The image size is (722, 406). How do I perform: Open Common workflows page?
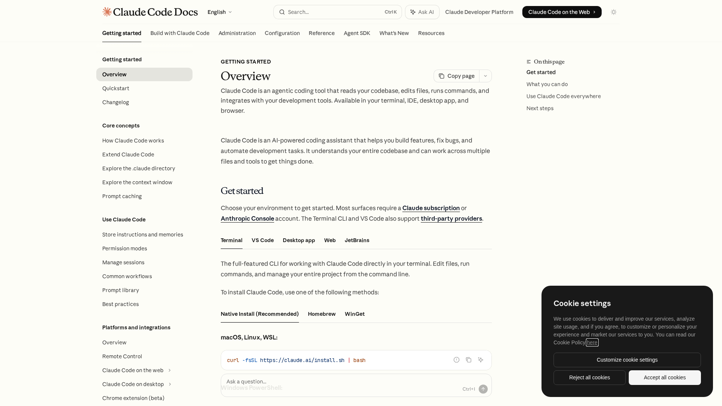pos(144,276)
